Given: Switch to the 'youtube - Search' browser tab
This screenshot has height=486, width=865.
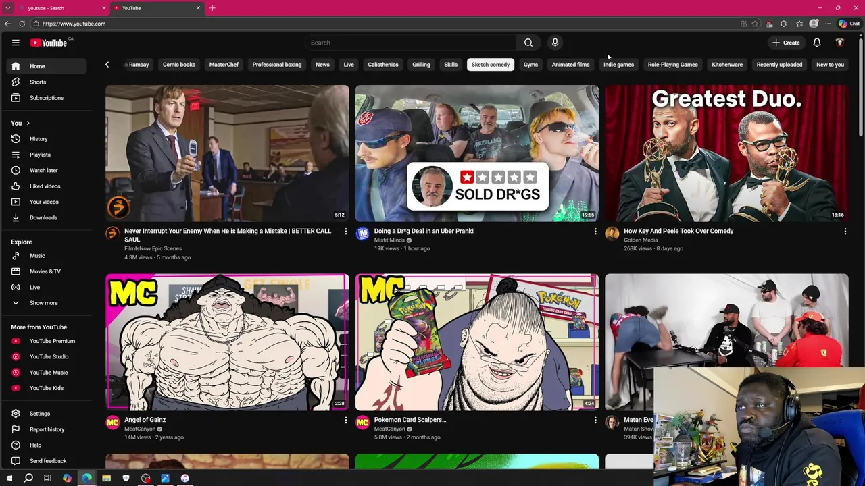Looking at the screenshot, I should (62, 8).
